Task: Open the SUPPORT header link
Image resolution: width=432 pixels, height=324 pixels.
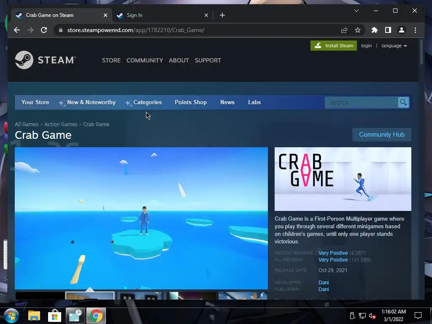Action: tap(208, 60)
